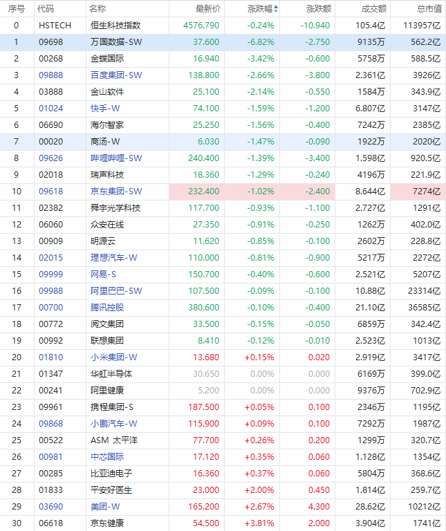Image resolution: width=446 pixels, height=531 pixels.
Task: Click stock code 09988
Action: (50, 291)
